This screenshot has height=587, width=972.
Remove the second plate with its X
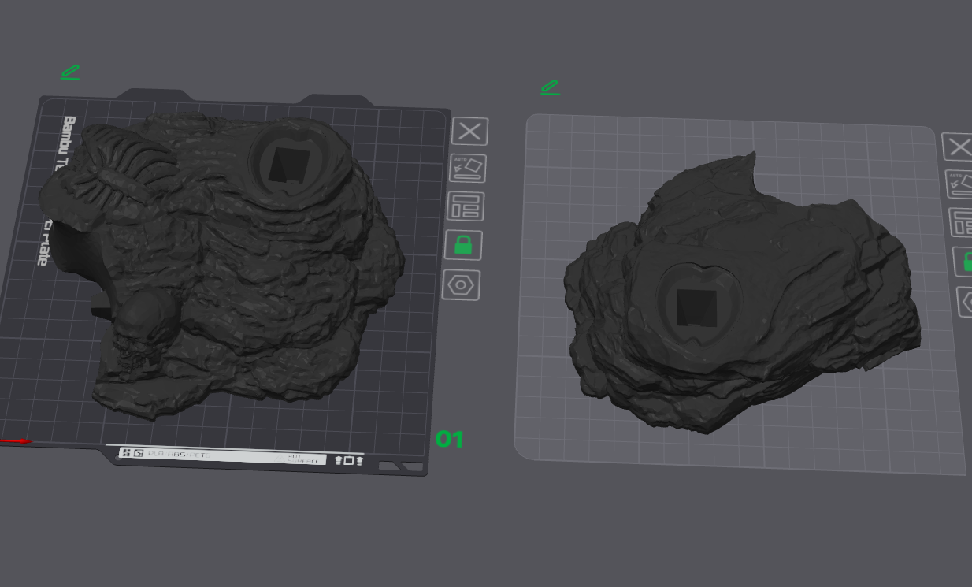click(958, 147)
